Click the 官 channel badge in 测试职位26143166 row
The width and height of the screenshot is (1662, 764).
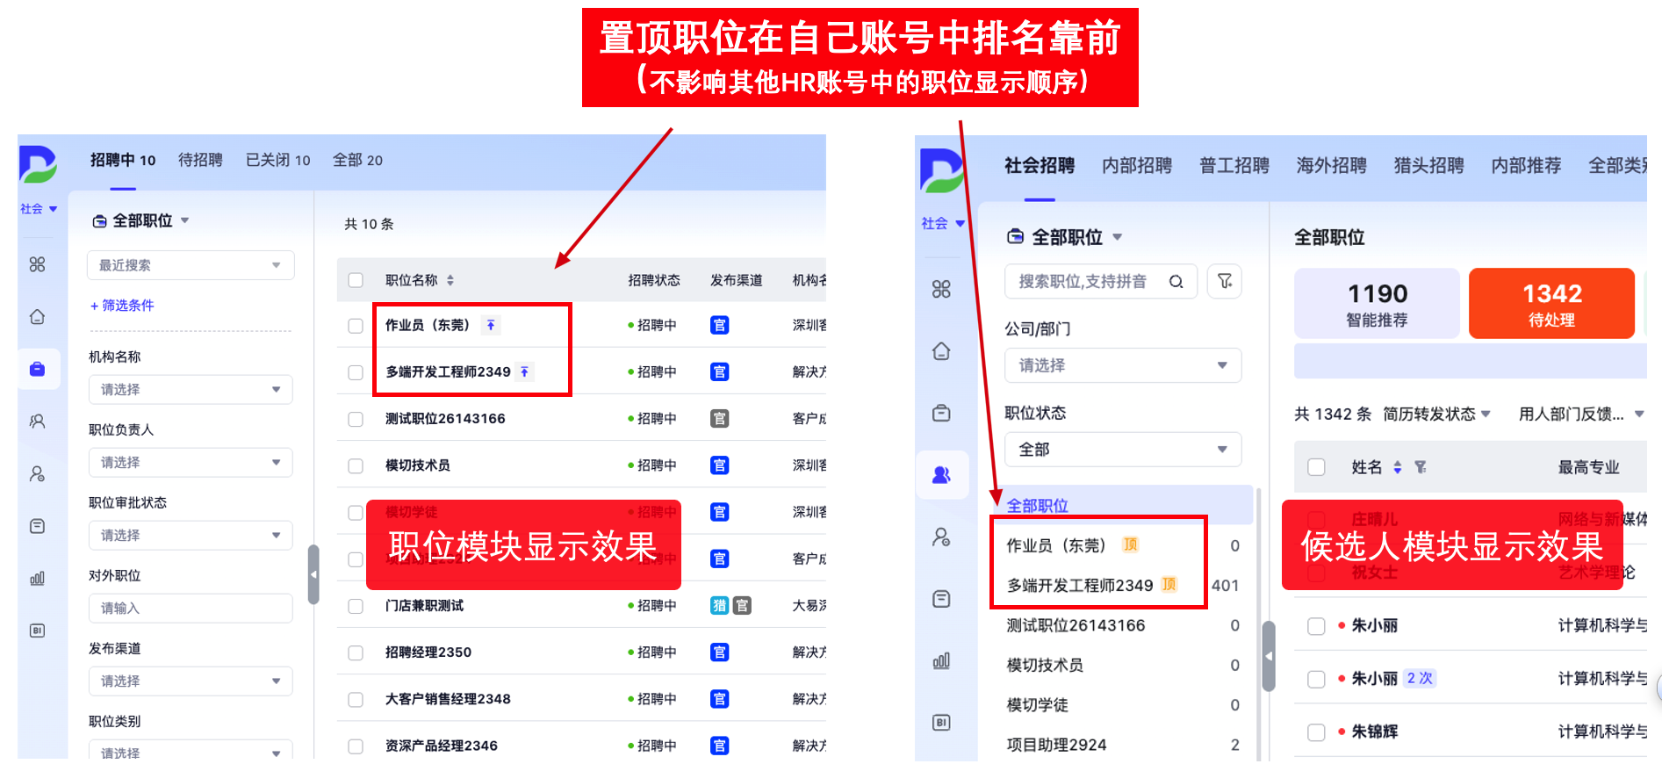(x=719, y=419)
